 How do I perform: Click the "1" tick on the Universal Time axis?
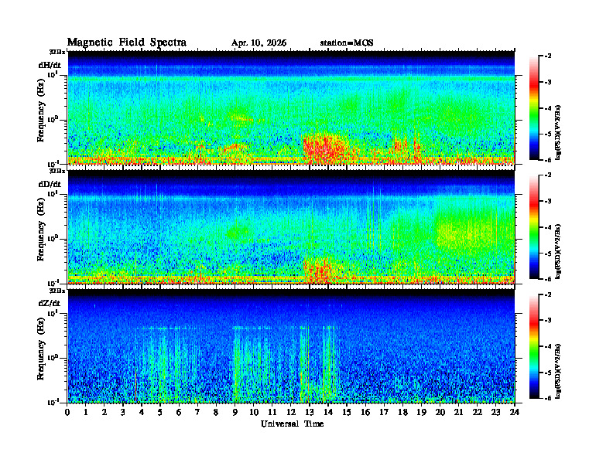click(86, 413)
